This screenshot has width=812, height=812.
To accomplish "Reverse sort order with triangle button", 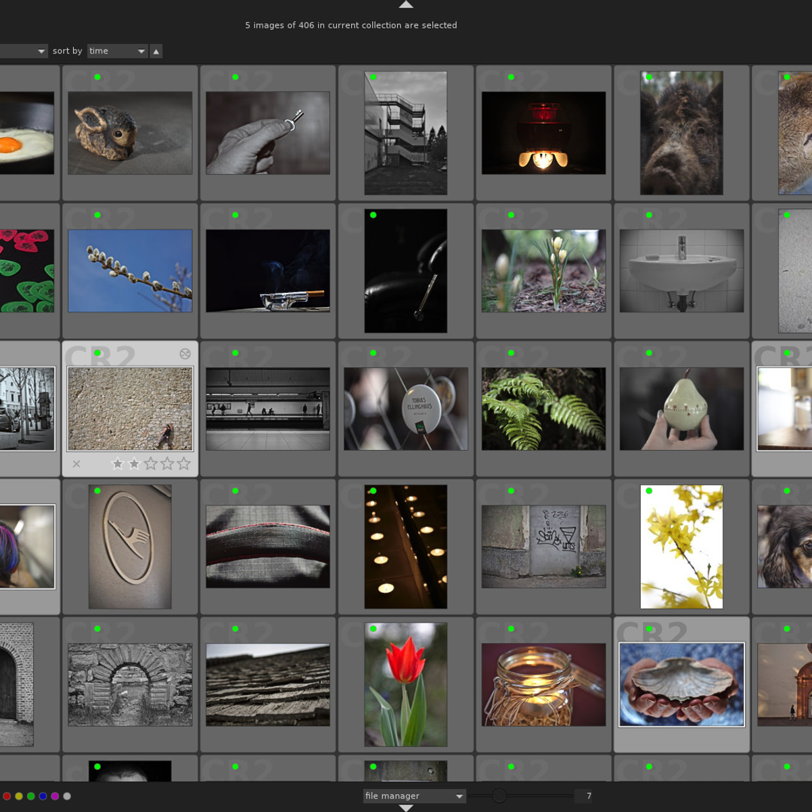I will (x=156, y=51).
